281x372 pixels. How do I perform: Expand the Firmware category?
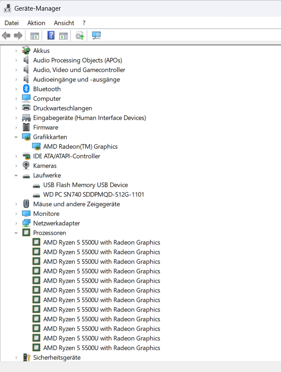tap(16, 127)
